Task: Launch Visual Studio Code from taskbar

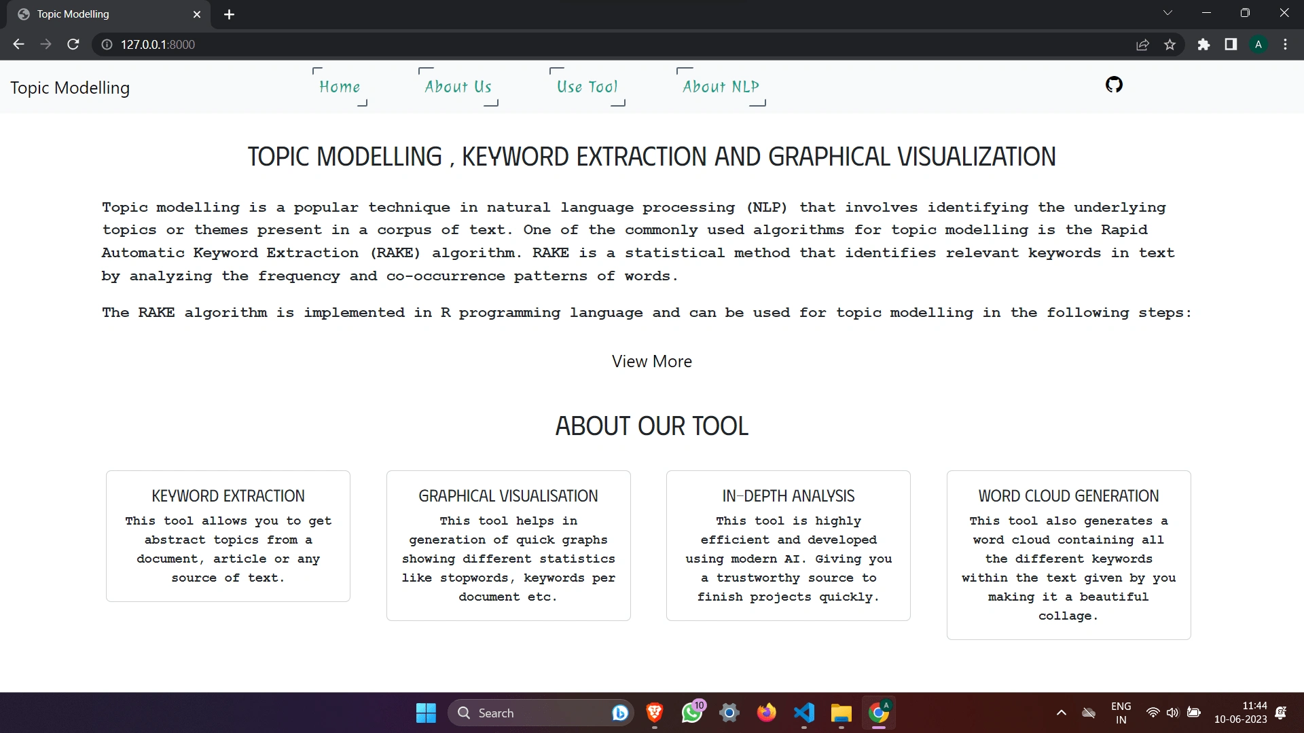Action: pos(804,713)
